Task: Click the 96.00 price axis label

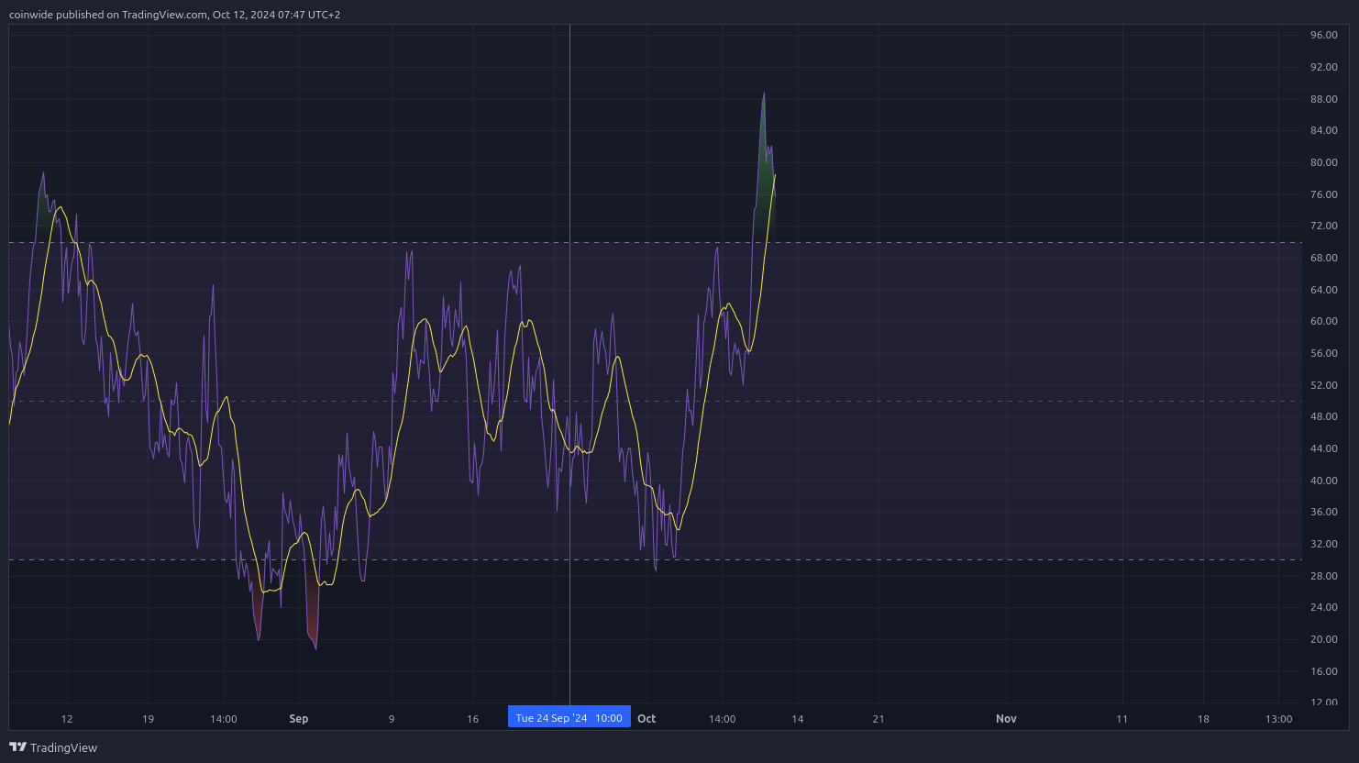Action: tap(1324, 35)
